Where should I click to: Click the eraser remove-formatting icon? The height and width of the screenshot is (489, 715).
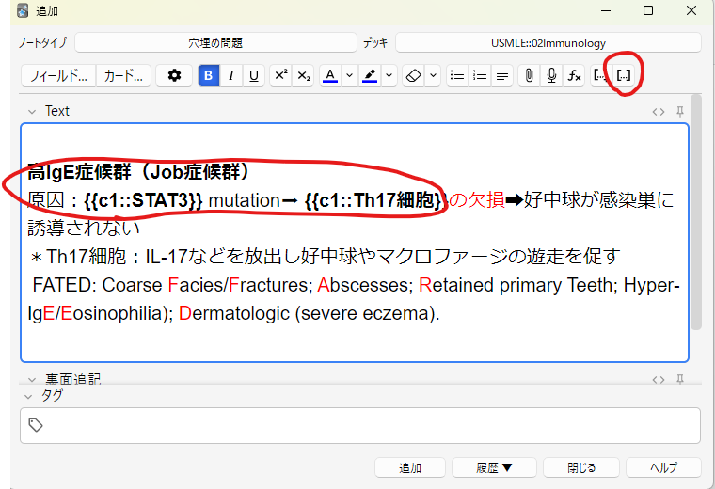pyautogui.click(x=413, y=75)
